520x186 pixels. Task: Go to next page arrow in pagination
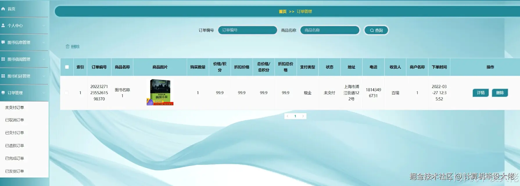click(303, 116)
